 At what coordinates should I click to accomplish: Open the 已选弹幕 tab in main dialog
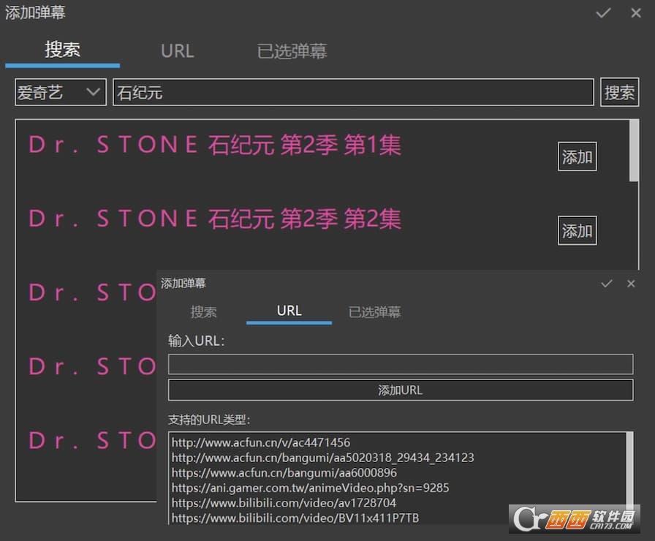[292, 51]
